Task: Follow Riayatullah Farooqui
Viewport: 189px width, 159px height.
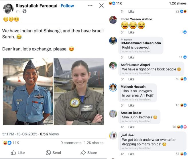Action: pos(67,6)
